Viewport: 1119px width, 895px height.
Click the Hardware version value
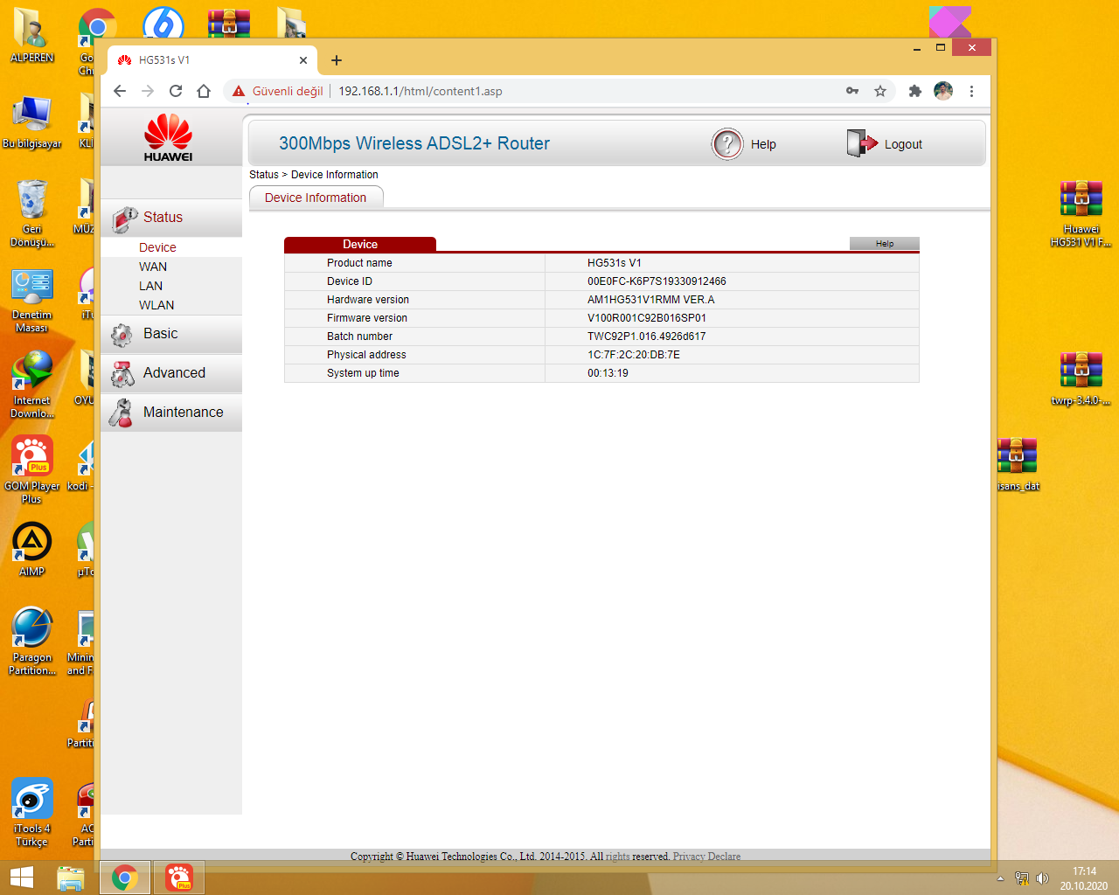[x=651, y=300]
